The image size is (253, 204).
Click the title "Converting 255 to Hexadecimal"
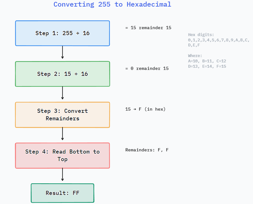(x=112, y=4)
